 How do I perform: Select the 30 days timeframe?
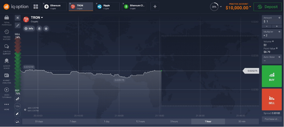point(39,121)
